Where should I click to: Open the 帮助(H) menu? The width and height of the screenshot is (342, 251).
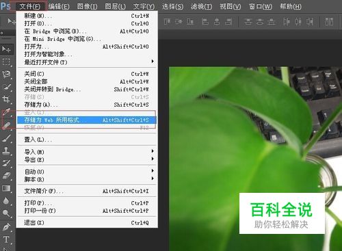(291, 6)
